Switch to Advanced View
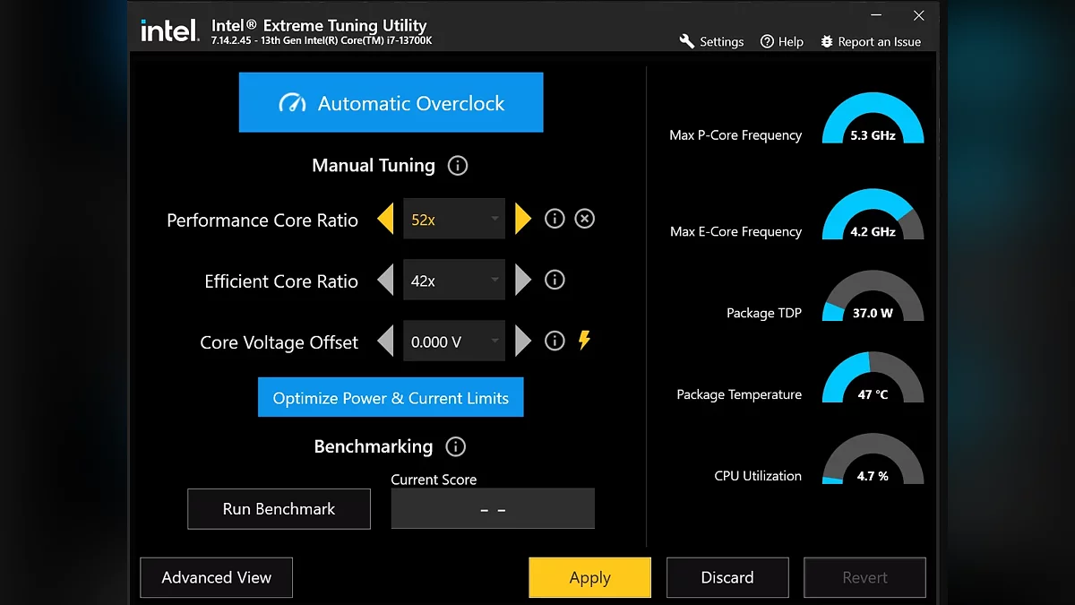Screen dimensions: 1075x605 point(216,577)
